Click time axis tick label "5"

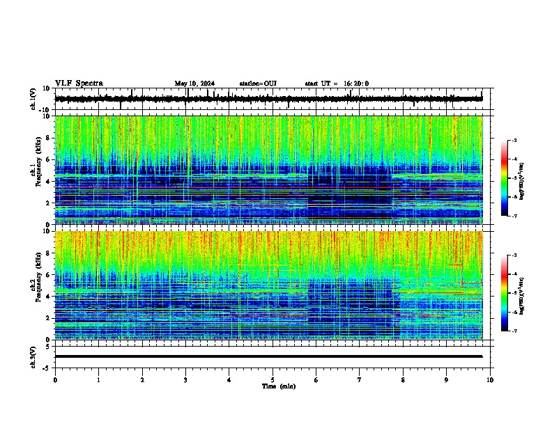click(273, 380)
